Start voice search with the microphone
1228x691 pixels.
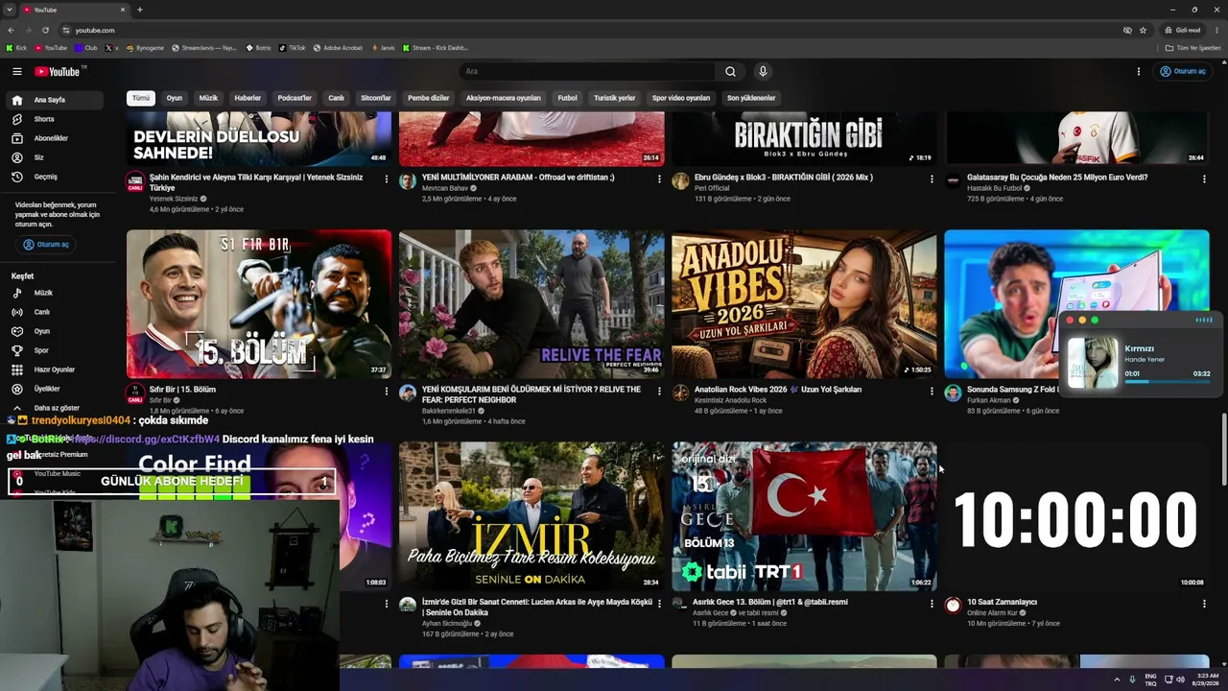(x=763, y=71)
